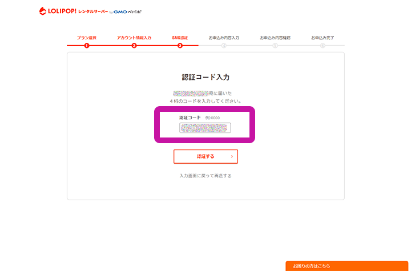This screenshot has width=411, height=271.
Task: Click the 入力画面に戻って再送する link
Action: (205, 176)
